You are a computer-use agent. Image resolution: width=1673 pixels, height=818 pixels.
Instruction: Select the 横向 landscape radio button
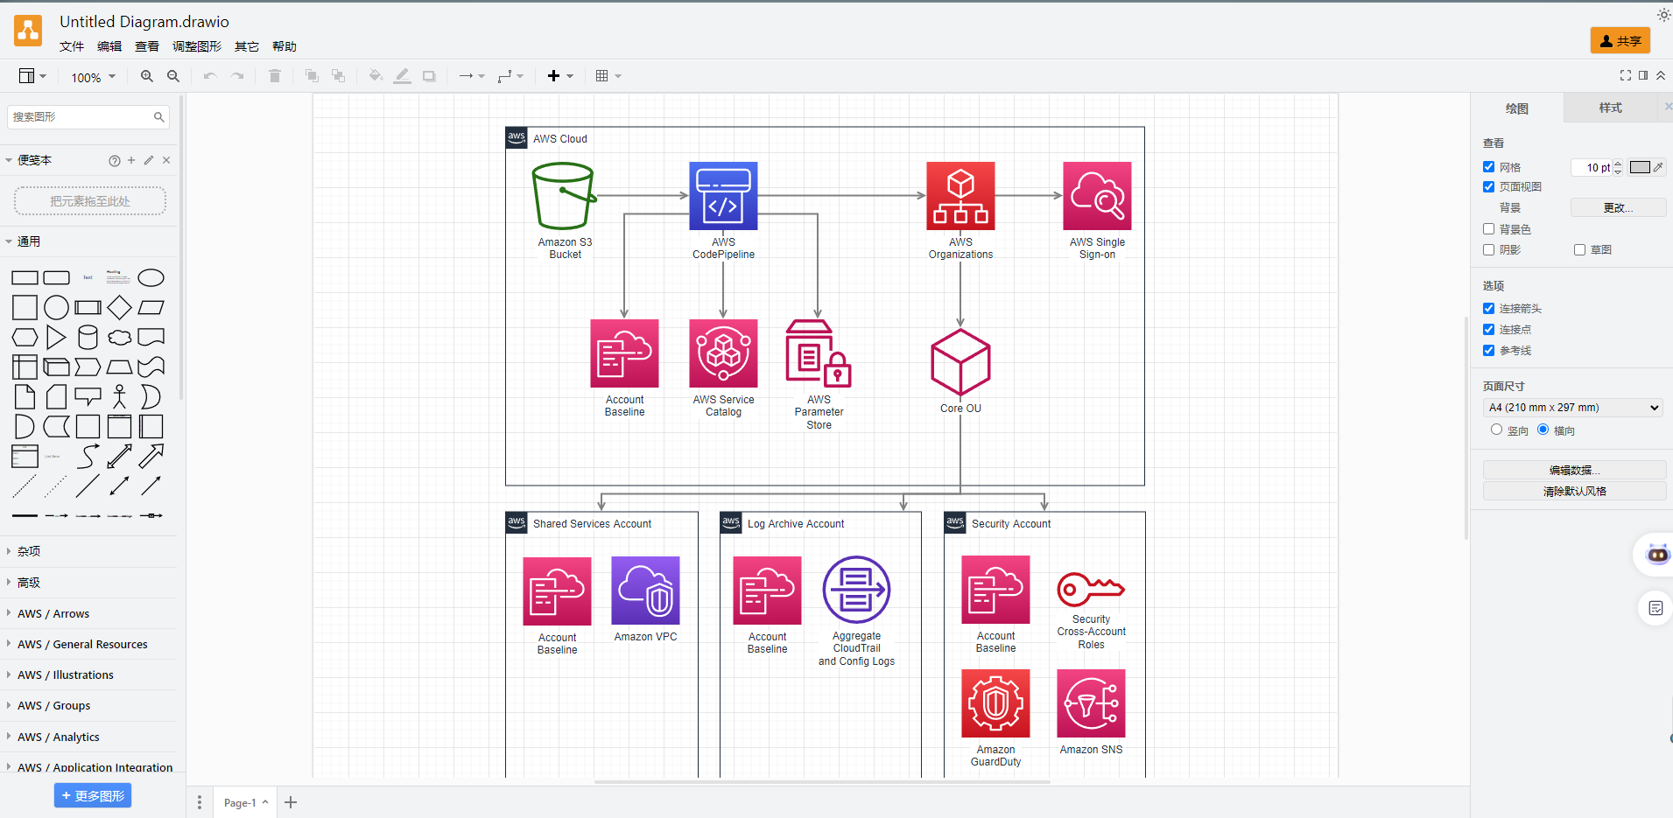point(1543,430)
